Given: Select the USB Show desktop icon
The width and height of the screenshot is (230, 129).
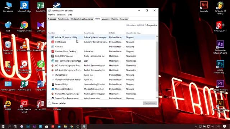Looking at the screenshot, I should [x=41, y=66].
